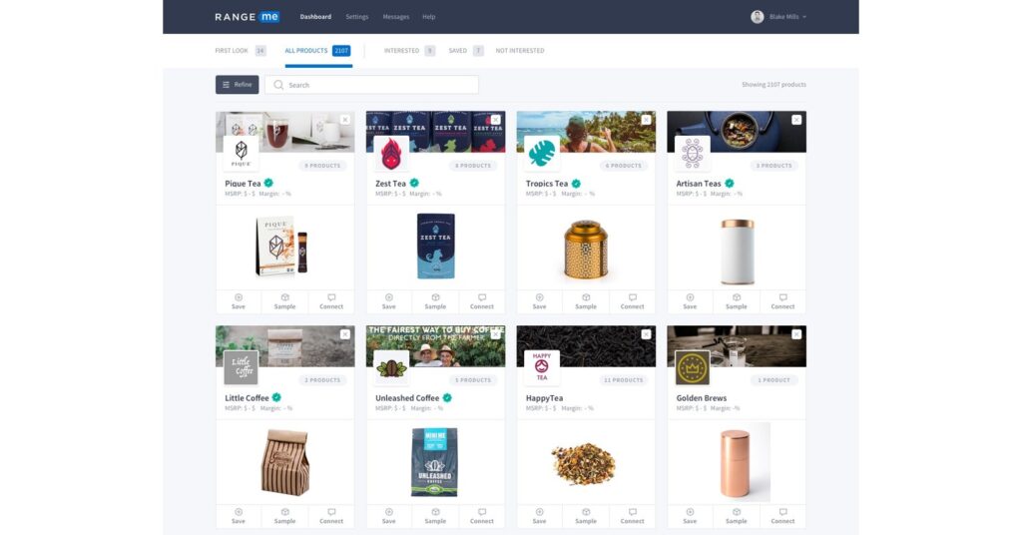This screenshot has height=535, width=1022.
Task: Connect with Little Coffee
Action: pos(331,516)
